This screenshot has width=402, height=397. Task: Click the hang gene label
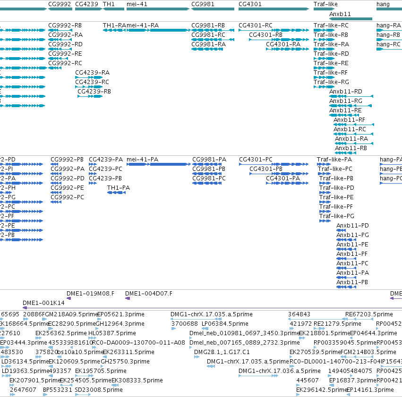pyautogui.click(x=383, y=4)
